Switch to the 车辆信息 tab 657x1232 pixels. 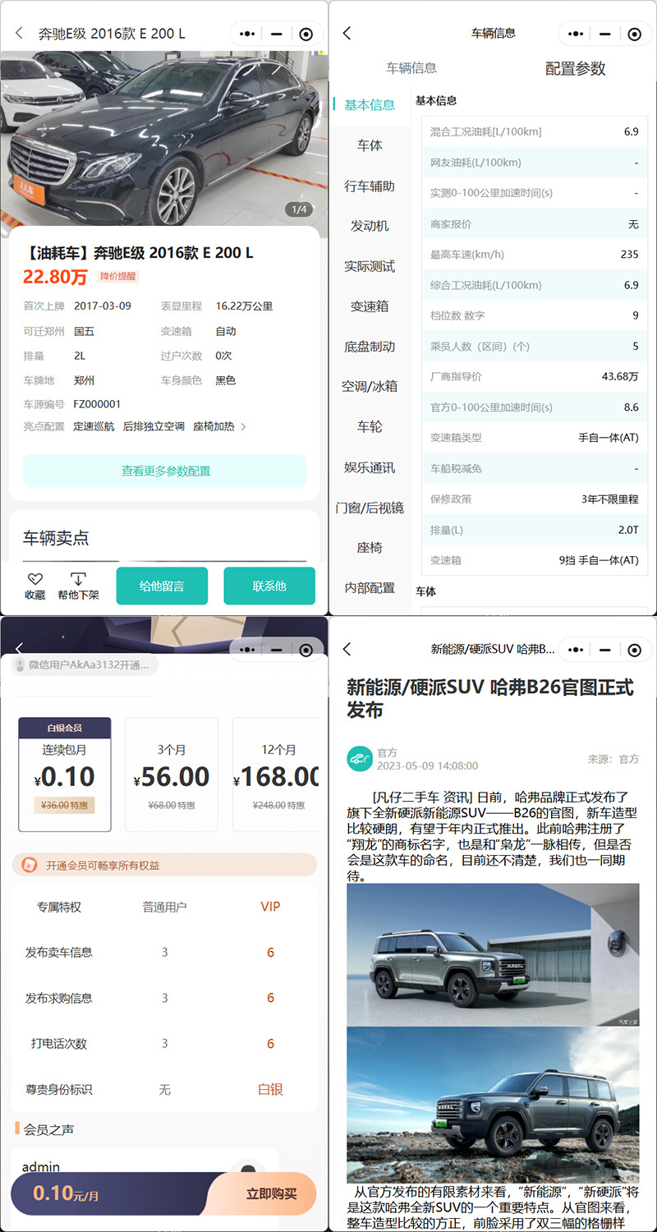pos(411,68)
